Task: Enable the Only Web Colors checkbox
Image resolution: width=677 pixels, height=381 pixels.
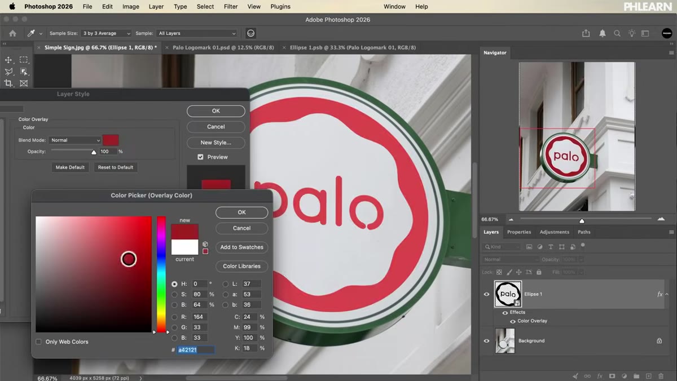Action: [x=38, y=342]
